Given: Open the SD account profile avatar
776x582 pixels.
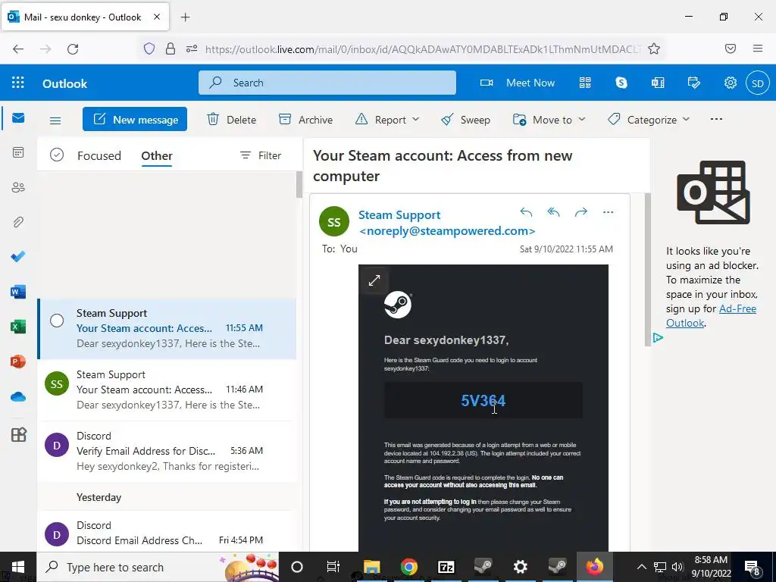Looking at the screenshot, I should tap(758, 83).
